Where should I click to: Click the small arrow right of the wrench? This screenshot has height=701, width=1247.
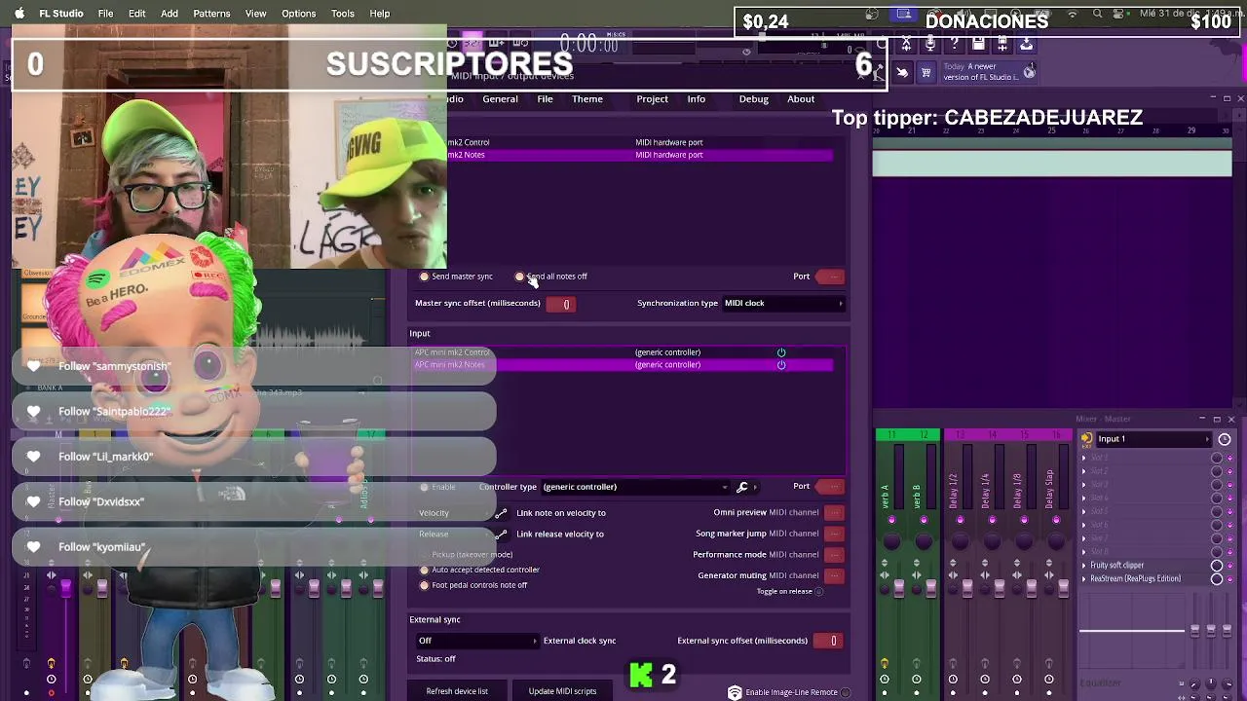click(755, 487)
